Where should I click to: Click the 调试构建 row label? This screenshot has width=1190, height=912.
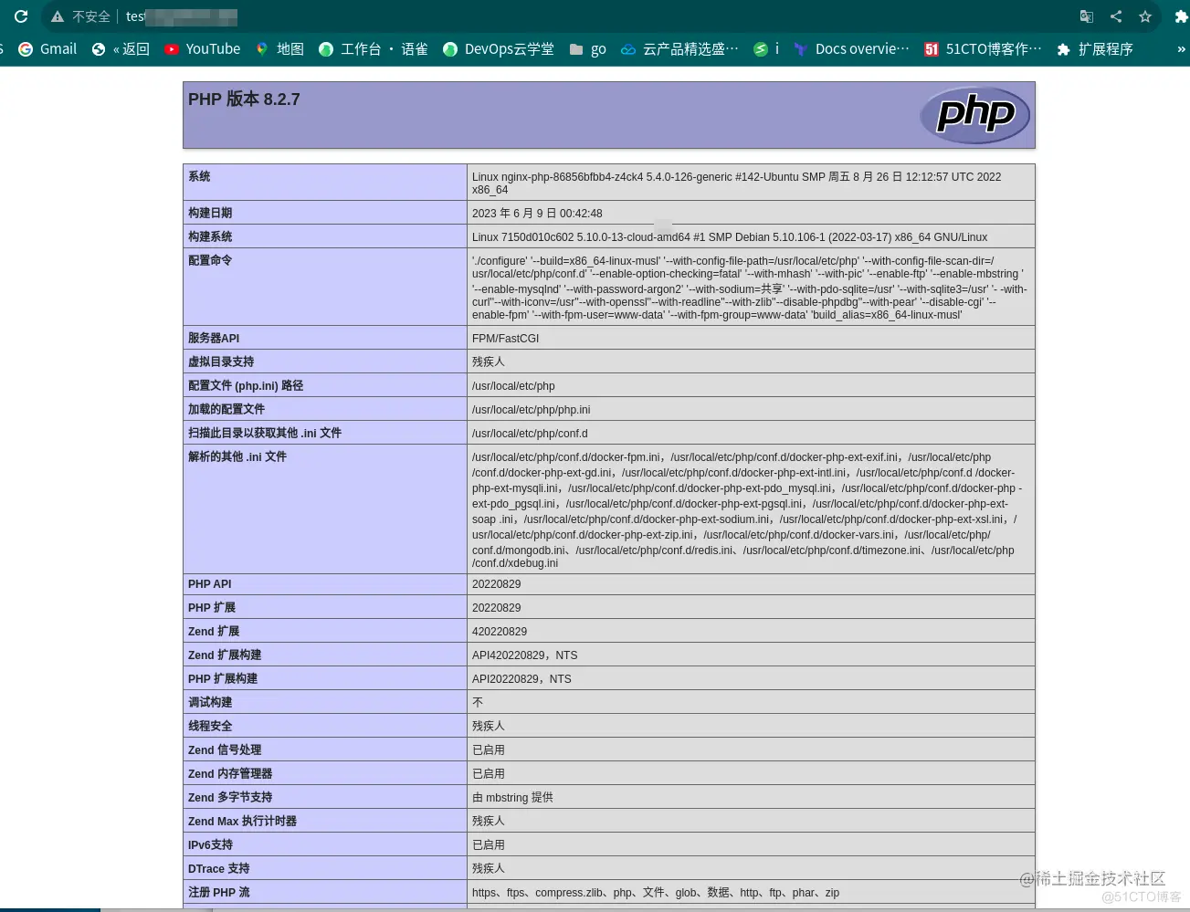(210, 702)
